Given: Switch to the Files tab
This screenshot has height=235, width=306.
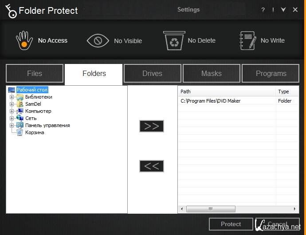Looking at the screenshot, I should (35, 74).
